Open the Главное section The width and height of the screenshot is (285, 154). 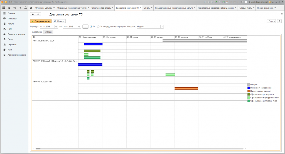click(x=11, y=13)
